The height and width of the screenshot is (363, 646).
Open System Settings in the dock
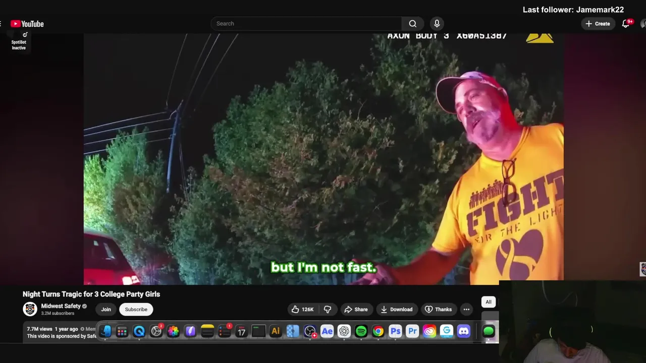pos(156,331)
